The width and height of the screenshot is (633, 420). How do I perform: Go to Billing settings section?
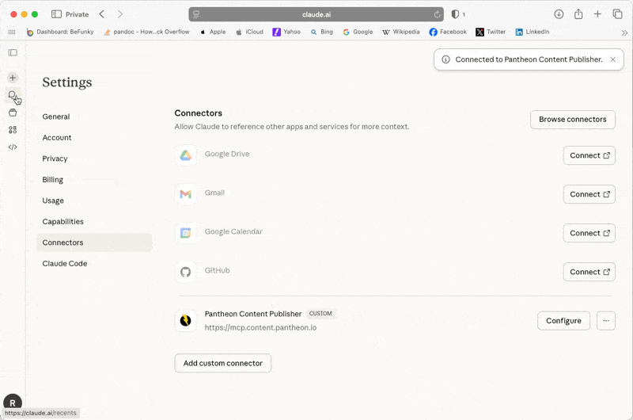[x=52, y=180]
